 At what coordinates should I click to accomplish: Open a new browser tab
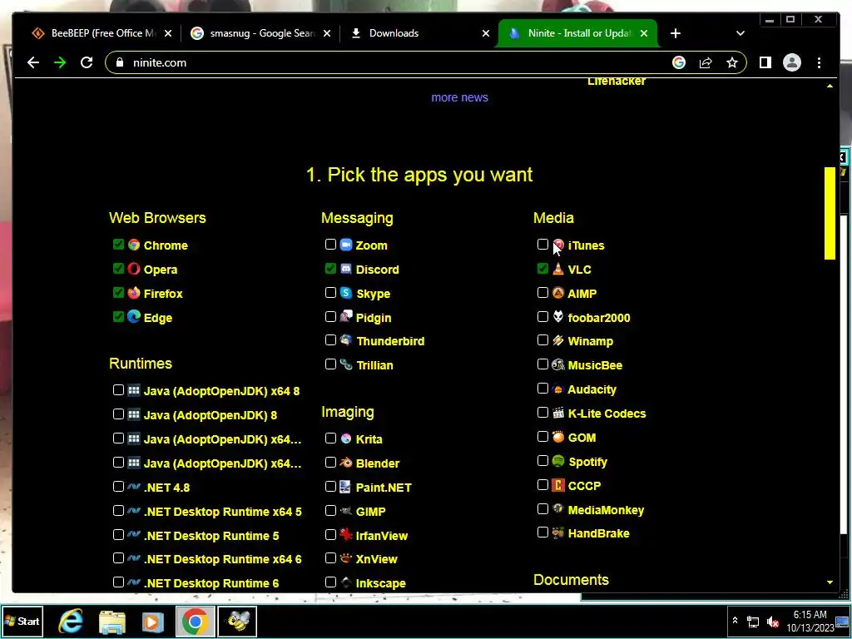(x=676, y=33)
